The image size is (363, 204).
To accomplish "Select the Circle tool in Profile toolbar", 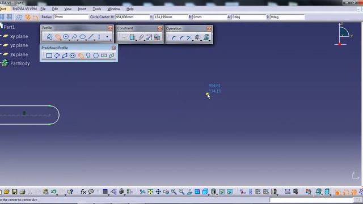I will coord(66,37).
